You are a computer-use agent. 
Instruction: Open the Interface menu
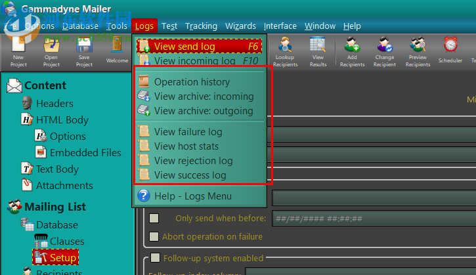[x=280, y=26]
